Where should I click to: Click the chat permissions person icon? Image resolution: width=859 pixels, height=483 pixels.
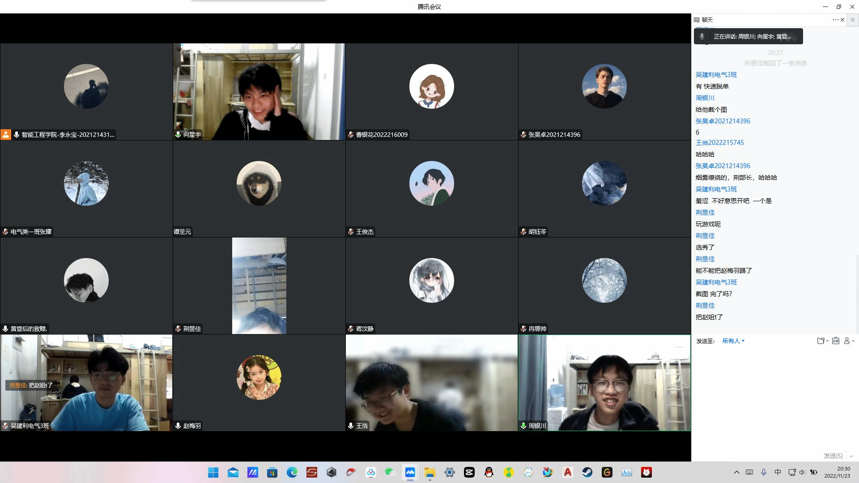(x=847, y=341)
